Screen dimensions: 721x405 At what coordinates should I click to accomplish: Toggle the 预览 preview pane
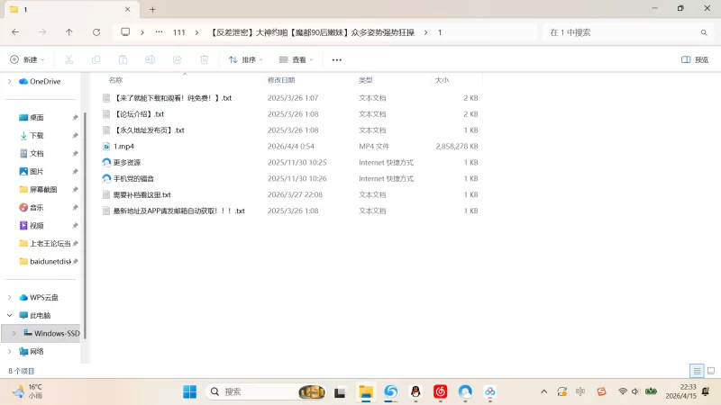(695, 59)
